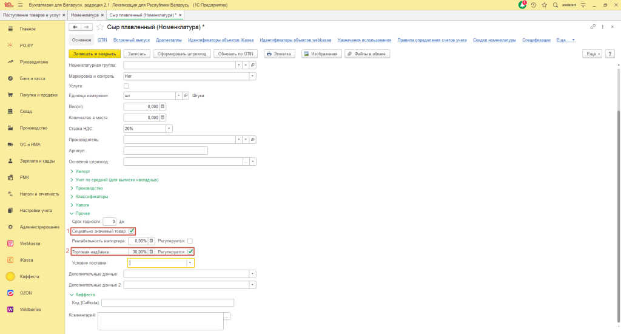Switch to Поступление товаров и услуг tab
The width and height of the screenshot is (621, 334).
[32, 15]
